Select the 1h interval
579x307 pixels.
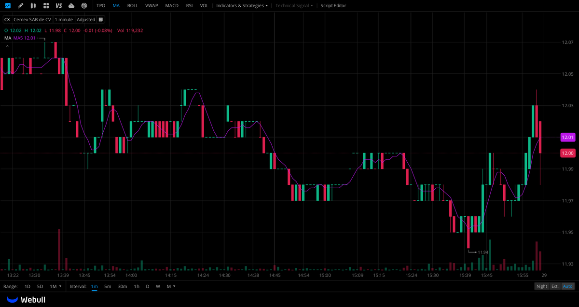click(137, 286)
